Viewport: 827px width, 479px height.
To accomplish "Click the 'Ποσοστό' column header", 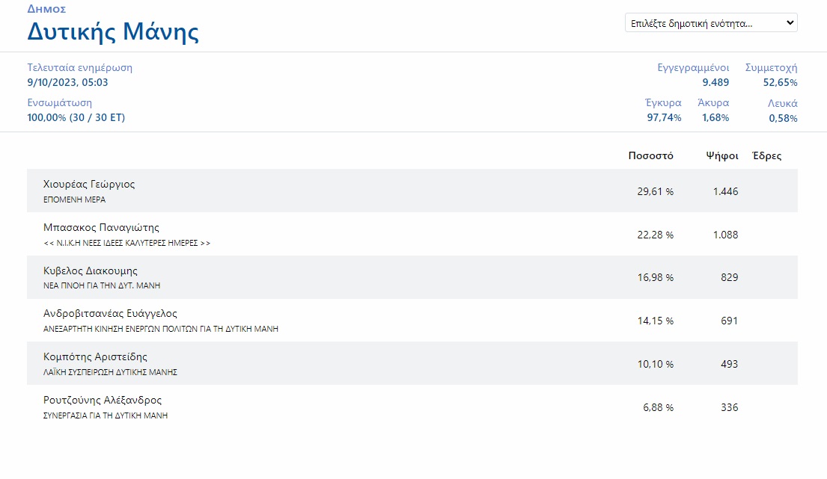I will coord(650,156).
